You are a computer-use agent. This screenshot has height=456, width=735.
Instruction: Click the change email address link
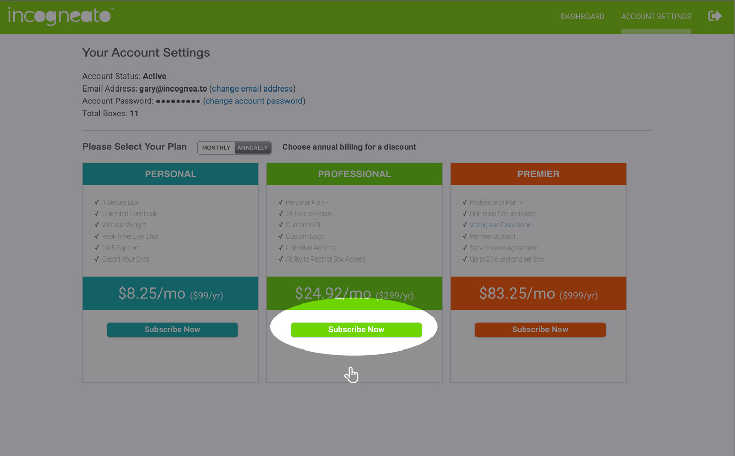252,89
